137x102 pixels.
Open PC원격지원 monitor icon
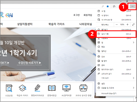click(66, 88)
